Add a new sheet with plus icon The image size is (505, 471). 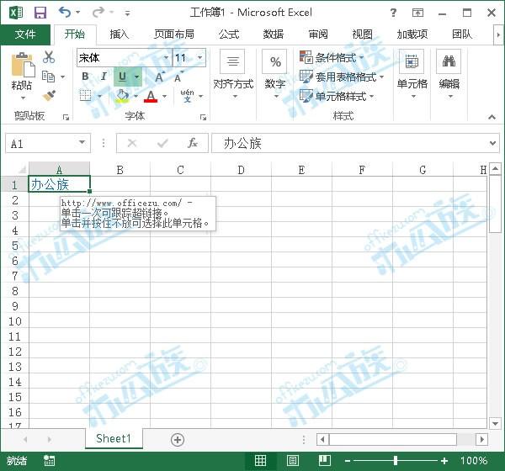[x=178, y=439]
